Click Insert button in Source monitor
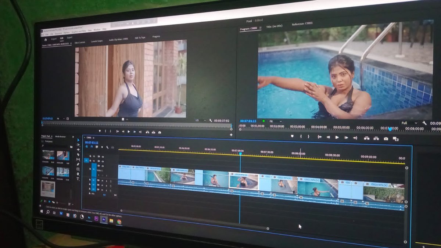 [147, 132]
